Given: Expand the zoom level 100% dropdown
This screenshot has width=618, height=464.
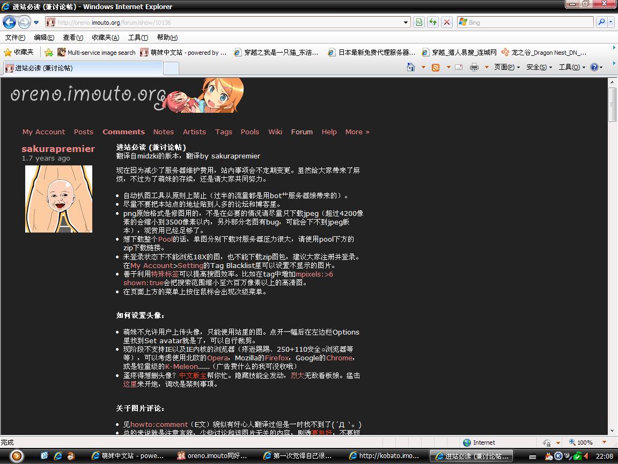Looking at the screenshot, I should click(604, 443).
